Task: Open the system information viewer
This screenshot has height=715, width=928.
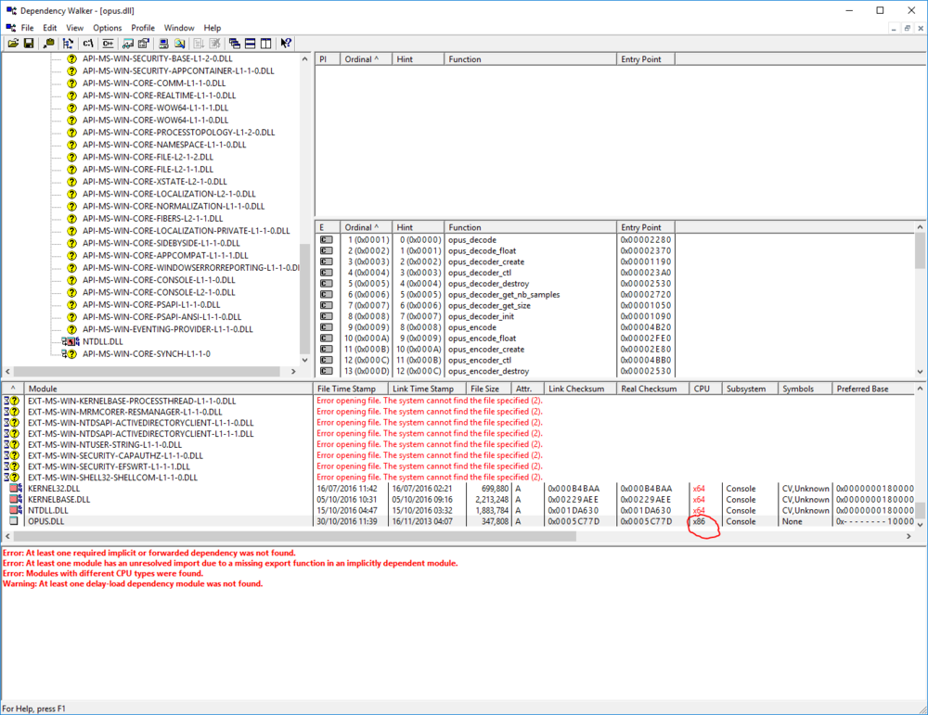Action: coord(163,43)
